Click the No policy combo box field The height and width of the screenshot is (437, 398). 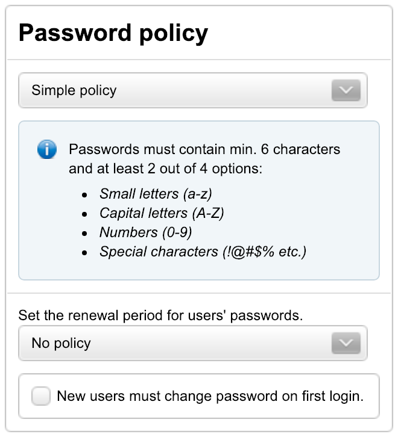[193, 343]
